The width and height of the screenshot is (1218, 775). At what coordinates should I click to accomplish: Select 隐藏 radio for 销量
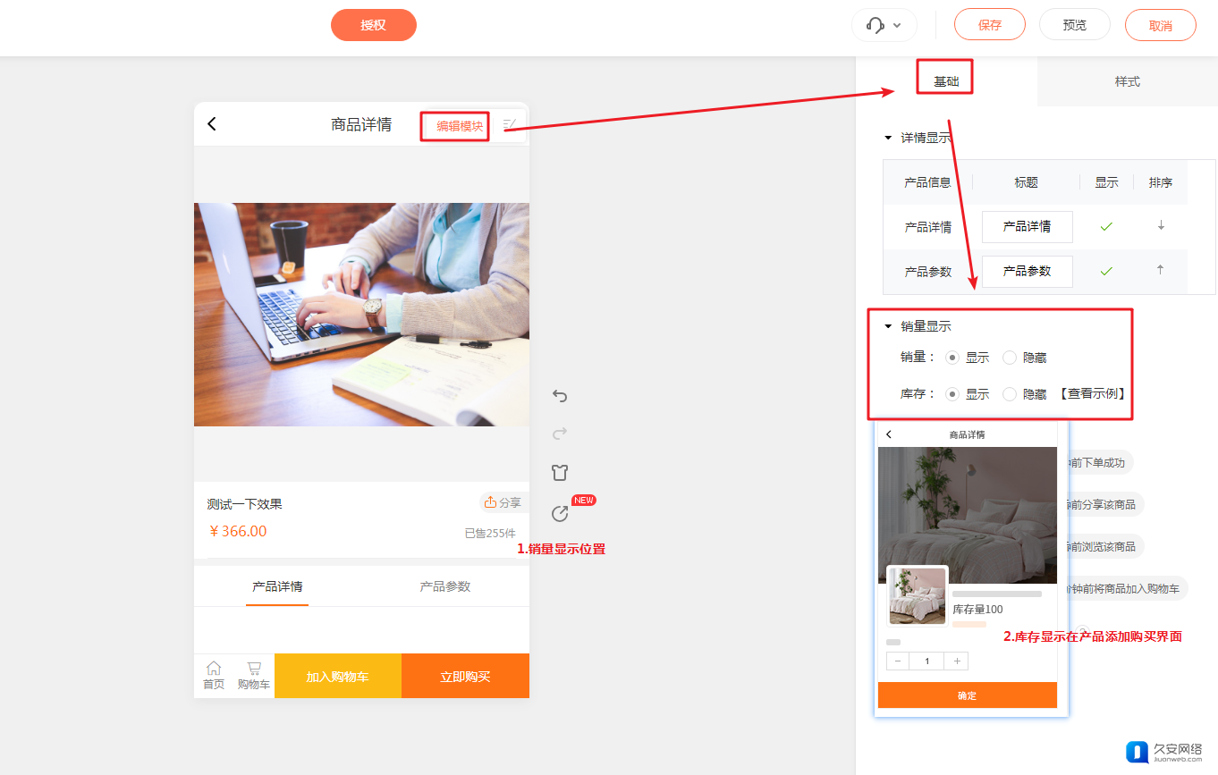point(1010,358)
